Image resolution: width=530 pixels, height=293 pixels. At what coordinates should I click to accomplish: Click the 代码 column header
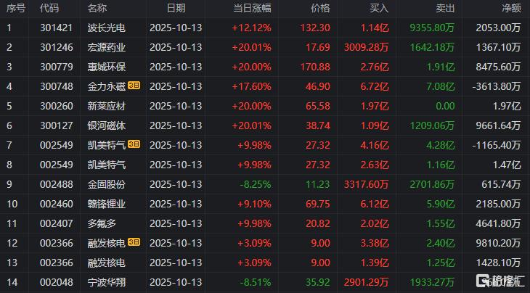pos(49,9)
